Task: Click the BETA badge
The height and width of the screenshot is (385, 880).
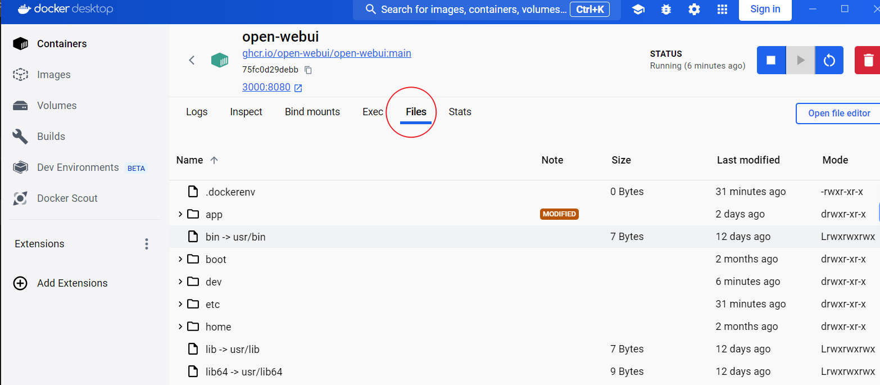Action: point(136,168)
